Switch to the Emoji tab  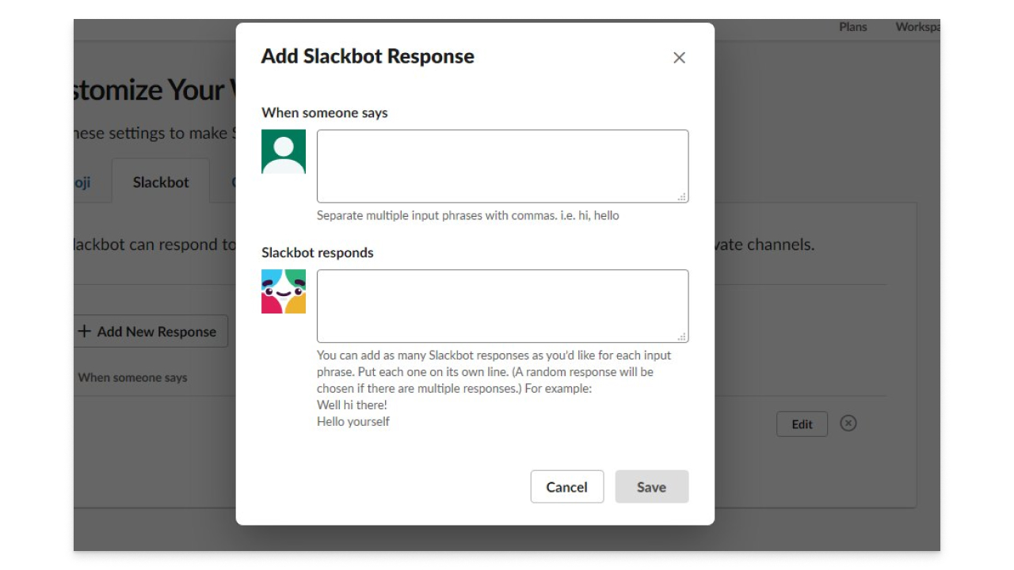click(x=82, y=182)
